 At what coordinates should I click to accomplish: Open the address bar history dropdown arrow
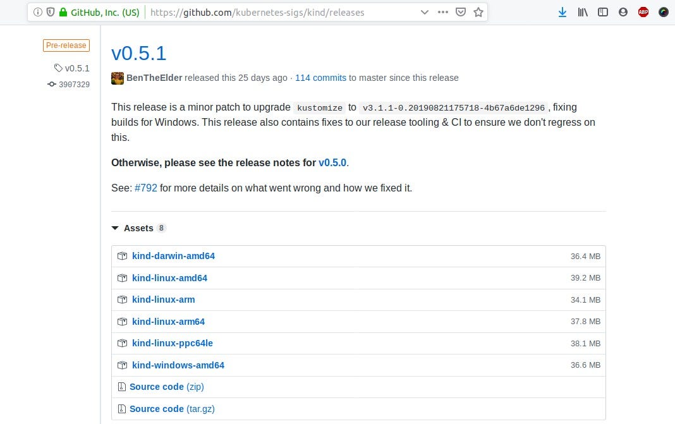tap(425, 13)
